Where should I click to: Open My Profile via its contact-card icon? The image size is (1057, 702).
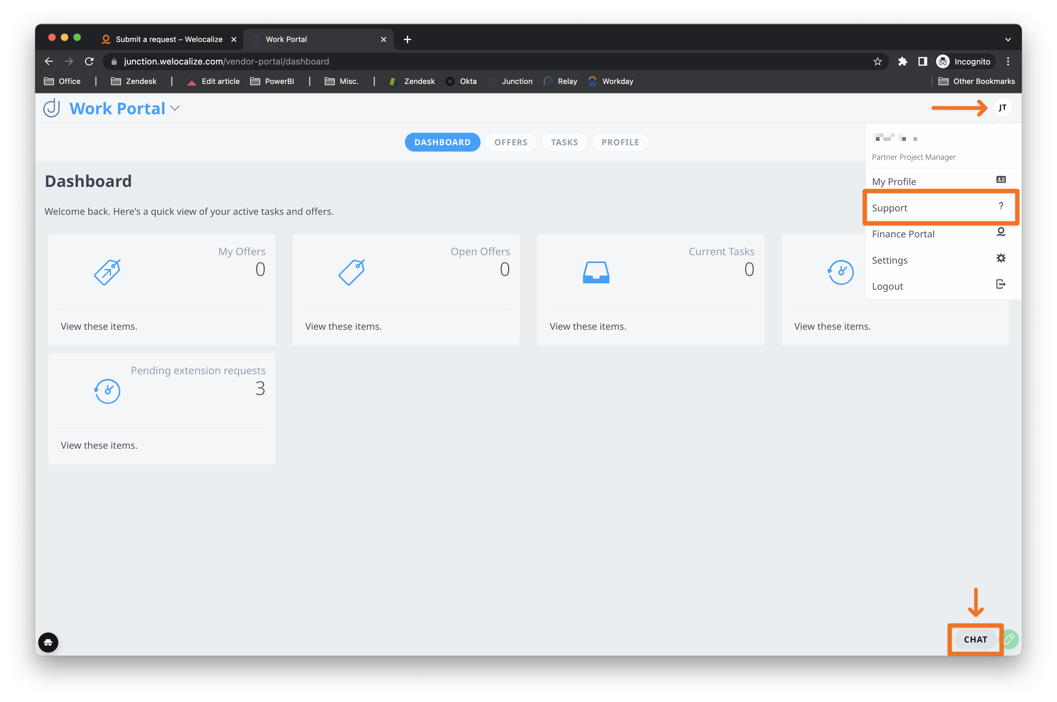(x=1001, y=179)
